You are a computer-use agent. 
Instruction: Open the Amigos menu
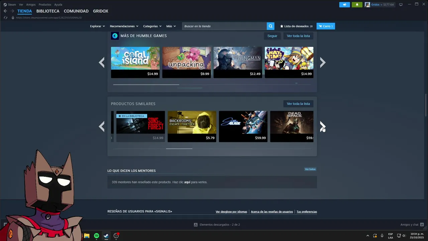(x=31, y=5)
